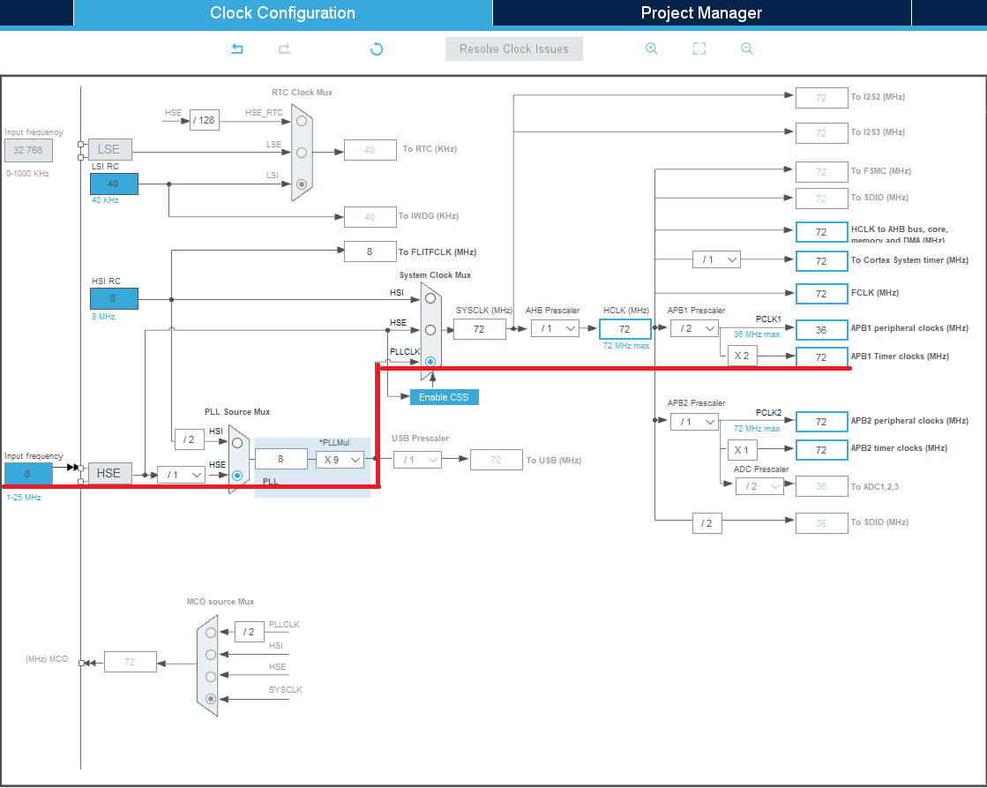Select HSI on PLL Source Mux
Screen dimensions: 987x788
tap(237, 443)
